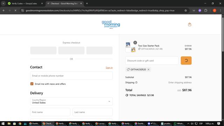Click the purple extension icon in toolbar

(x=200, y=10)
